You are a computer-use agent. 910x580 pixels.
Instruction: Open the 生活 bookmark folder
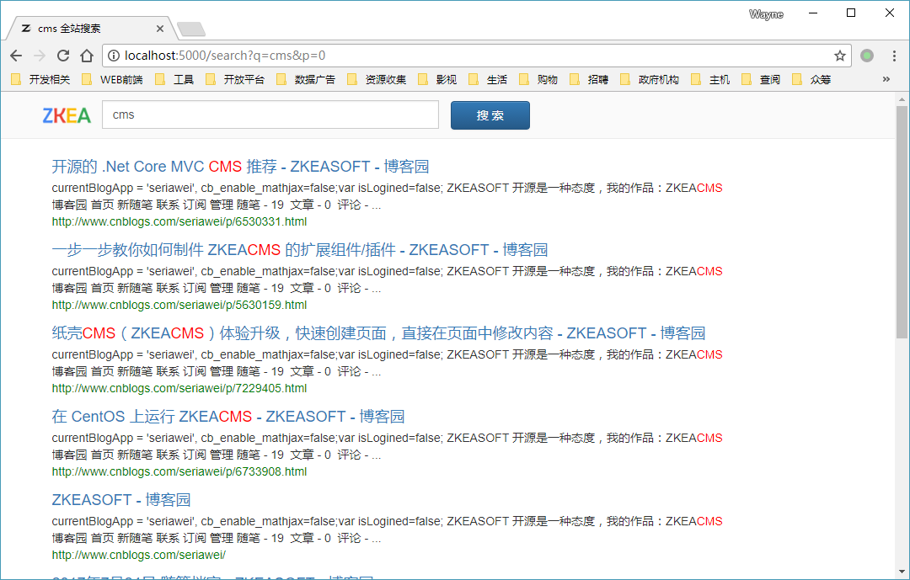488,79
